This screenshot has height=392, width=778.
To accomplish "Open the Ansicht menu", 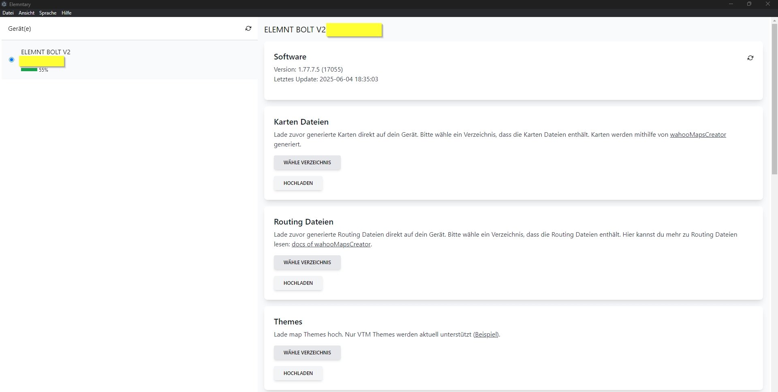I will click(26, 13).
